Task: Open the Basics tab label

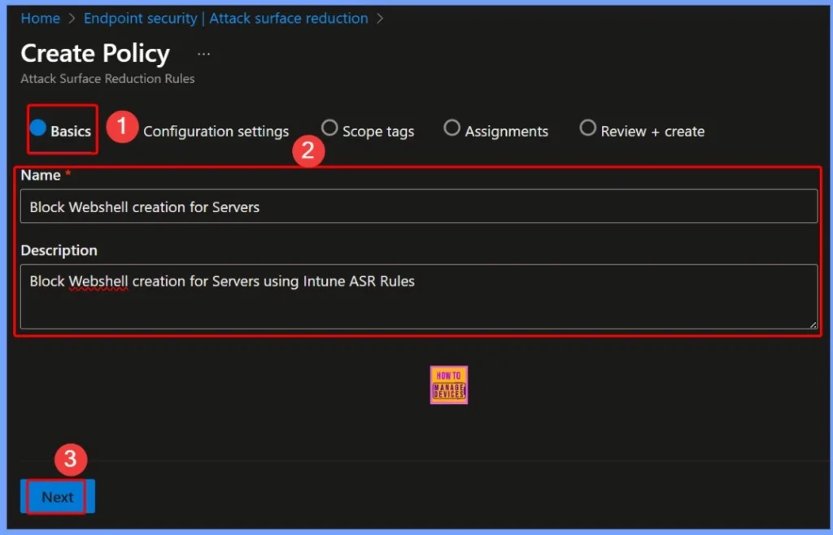Action: click(x=71, y=131)
